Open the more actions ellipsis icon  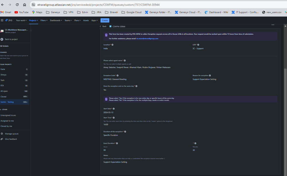tap(272, 25)
